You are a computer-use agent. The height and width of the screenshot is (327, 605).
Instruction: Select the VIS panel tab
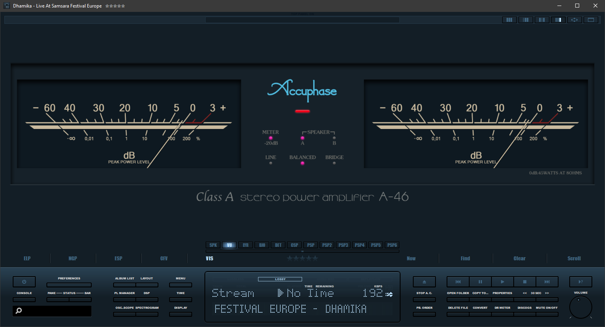pos(210,258)
